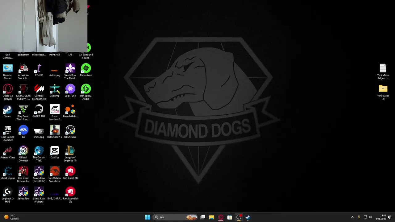
Task: Click the mixcollage icon label
Action: (39, 55)
